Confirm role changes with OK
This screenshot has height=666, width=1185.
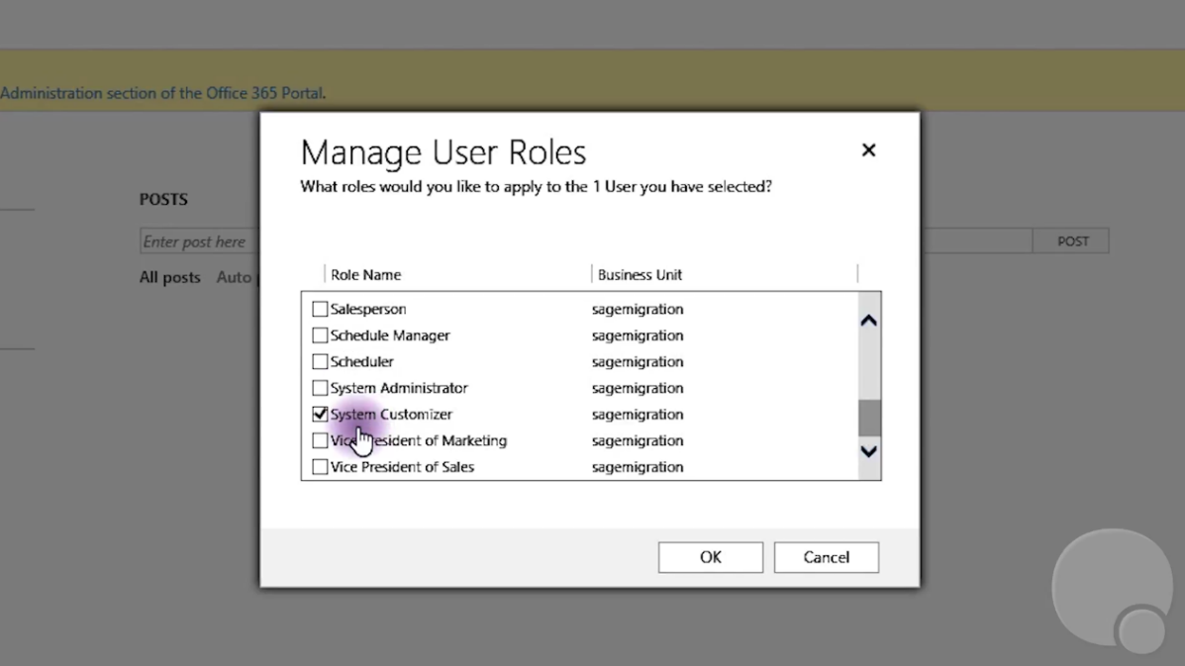point(710,556)
